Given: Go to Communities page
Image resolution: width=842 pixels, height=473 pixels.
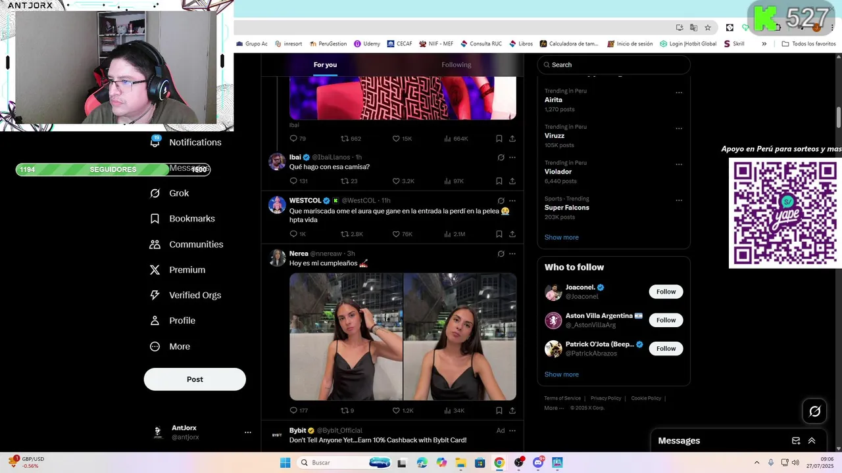Looking at the screenshot, I should (x=186, y=244).
